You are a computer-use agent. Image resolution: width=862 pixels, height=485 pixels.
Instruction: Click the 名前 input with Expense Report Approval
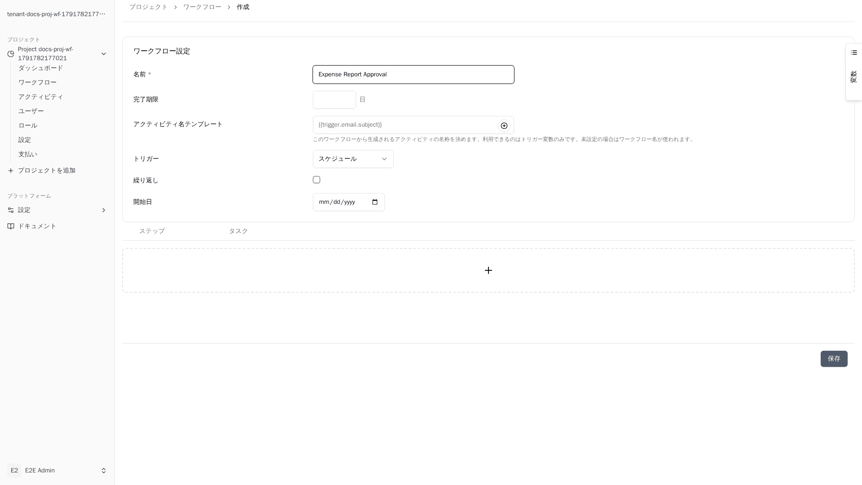(413, 75)
